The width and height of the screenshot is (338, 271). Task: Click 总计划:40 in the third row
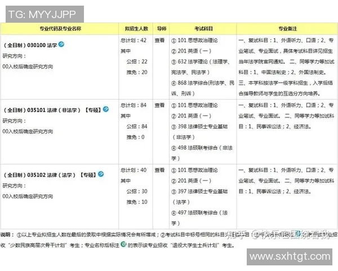[134, 170]
